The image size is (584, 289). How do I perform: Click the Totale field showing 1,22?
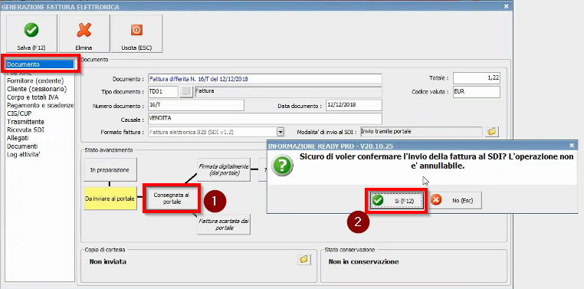pos(477,78)
